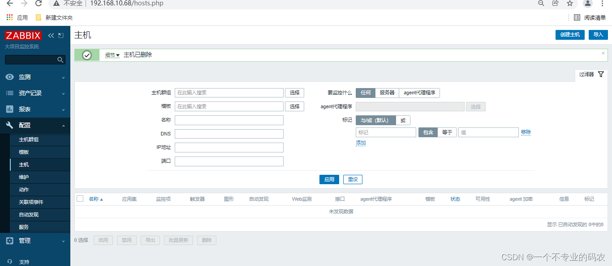Open the 主机 submenu item
612x266 pixels.
click(40, 165)
